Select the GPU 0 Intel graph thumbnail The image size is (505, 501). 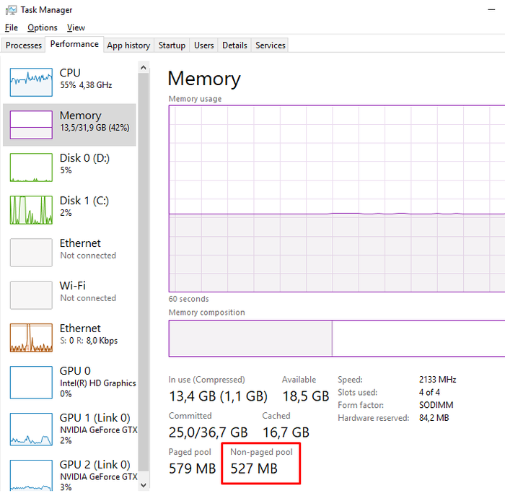(x=31, y=380)
